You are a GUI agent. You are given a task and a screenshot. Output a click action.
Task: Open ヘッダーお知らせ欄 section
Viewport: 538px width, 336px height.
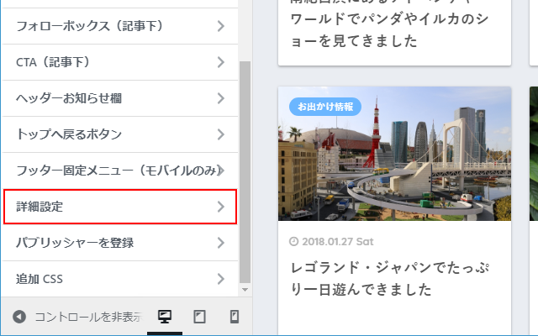(x=120, y=98)
